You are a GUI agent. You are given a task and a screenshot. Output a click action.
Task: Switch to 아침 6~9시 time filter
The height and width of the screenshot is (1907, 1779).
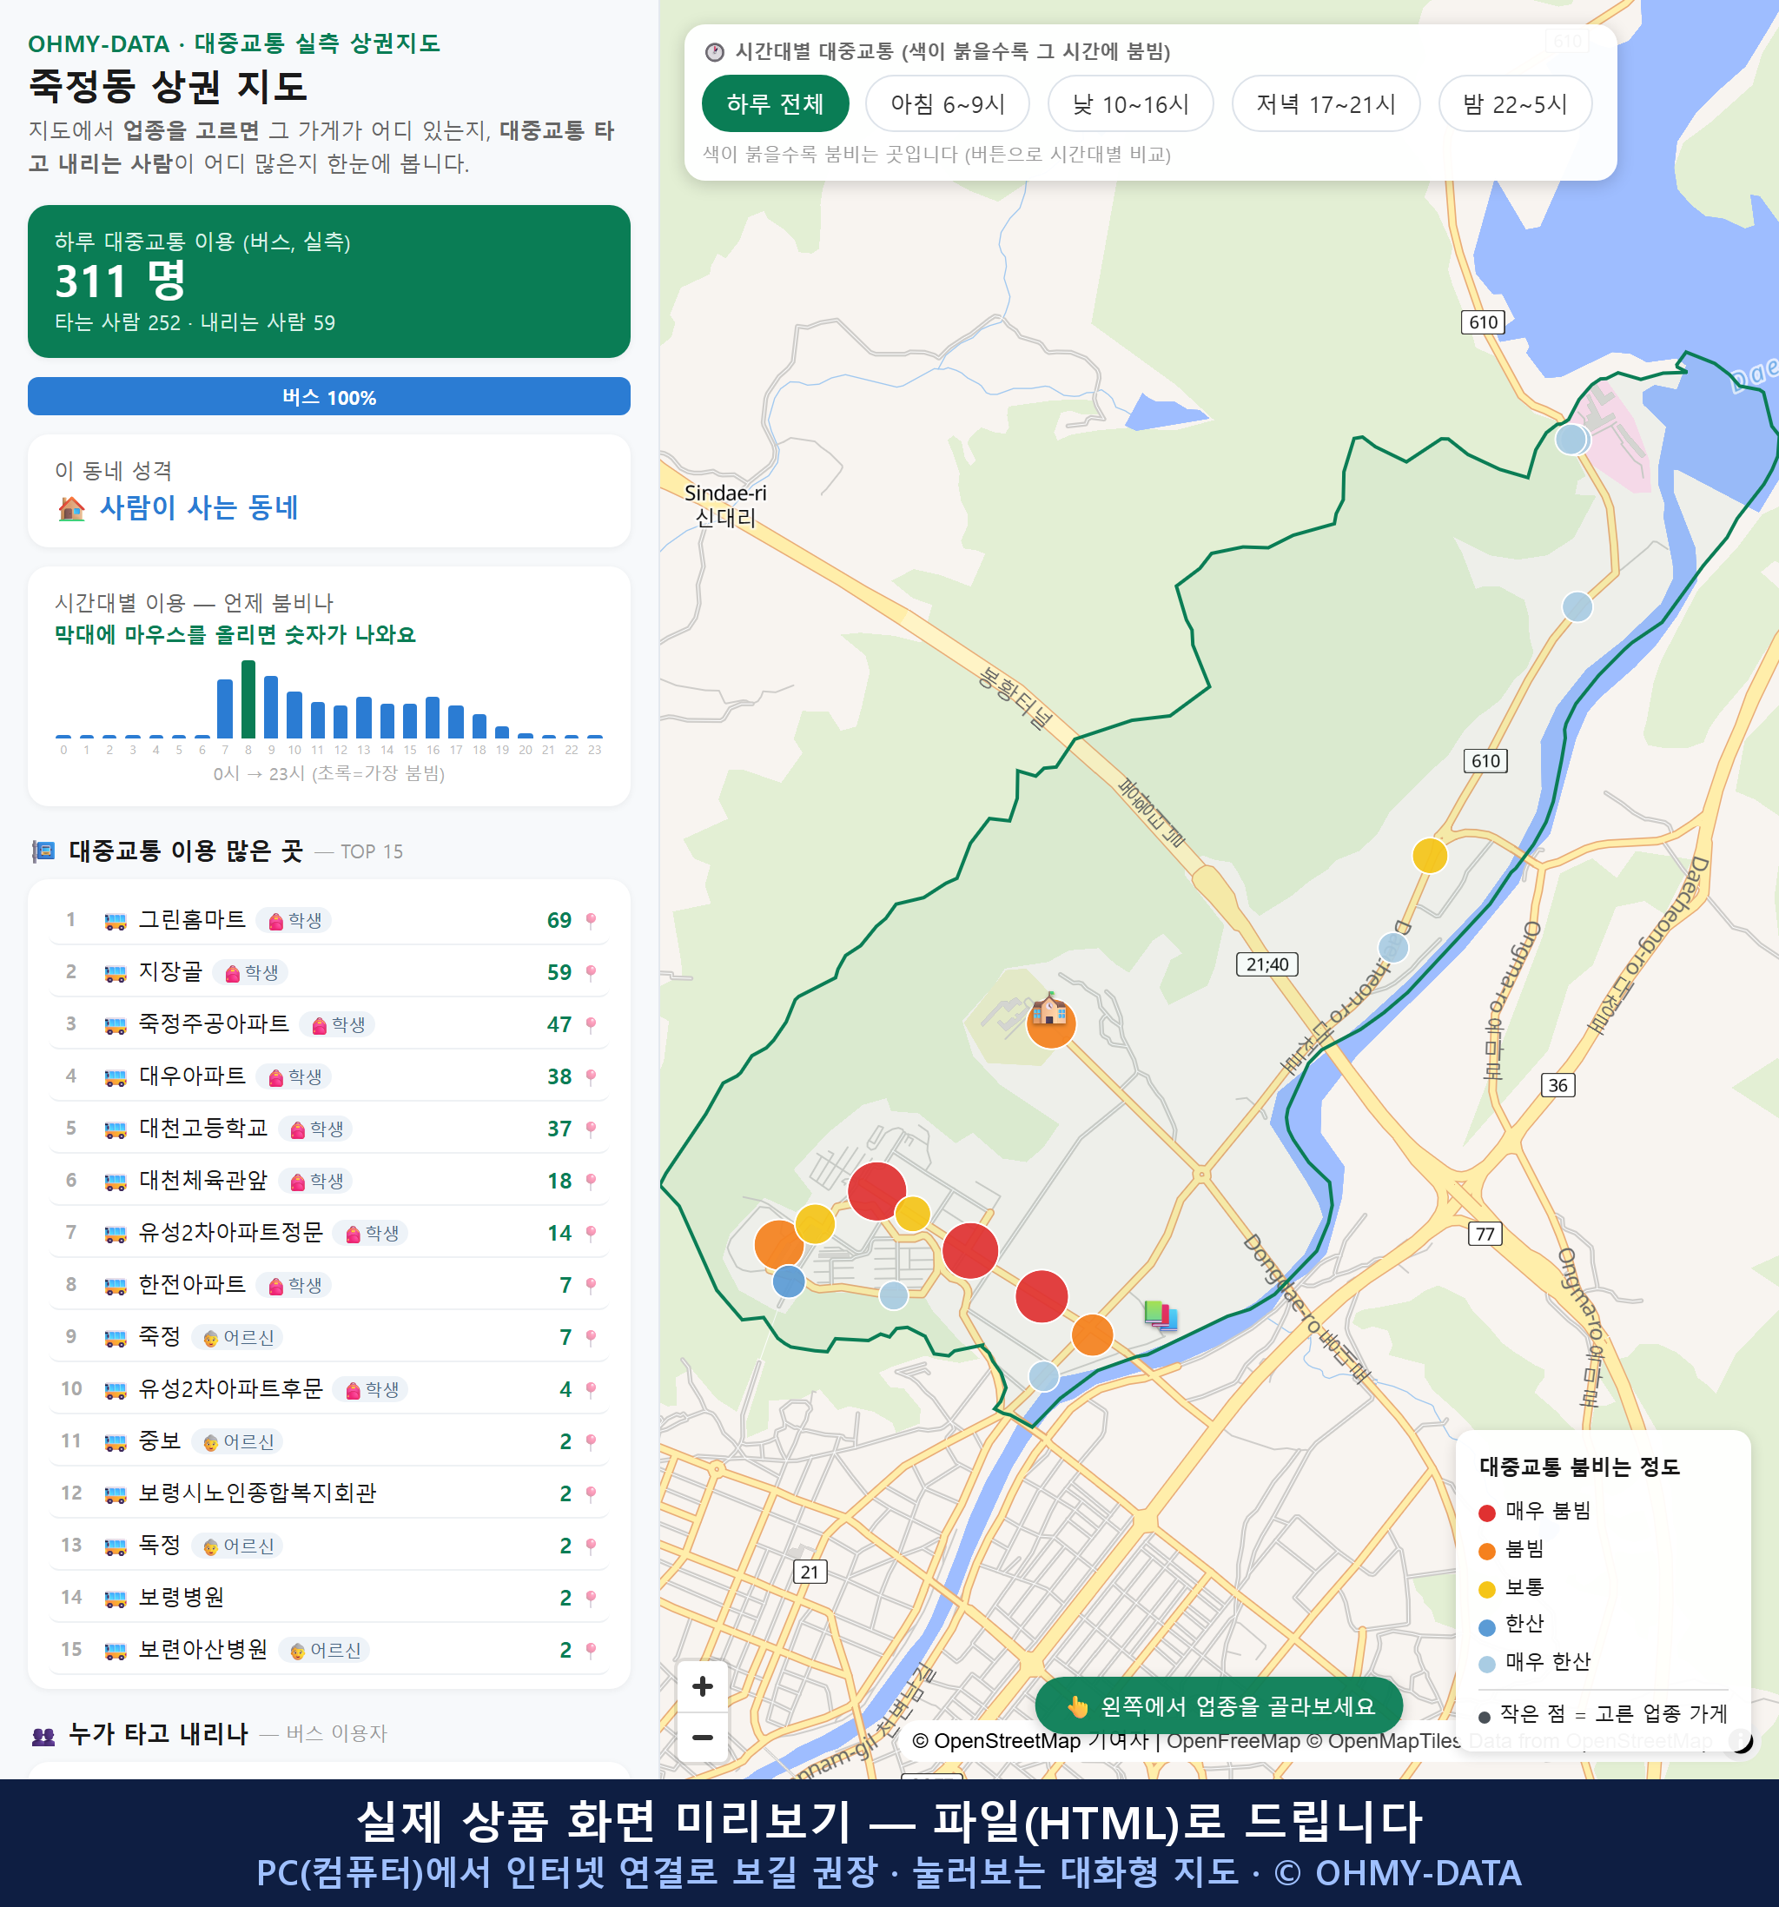(x=948, y=103)
